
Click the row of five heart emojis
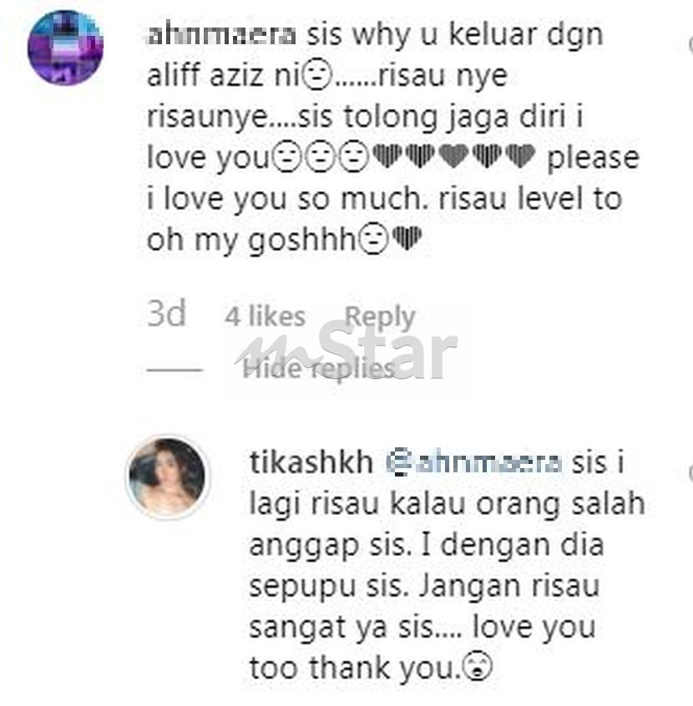point(454,156)
